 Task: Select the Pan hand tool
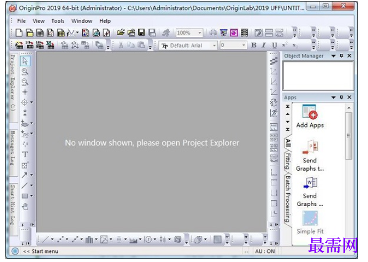click(x=25, y=207)
